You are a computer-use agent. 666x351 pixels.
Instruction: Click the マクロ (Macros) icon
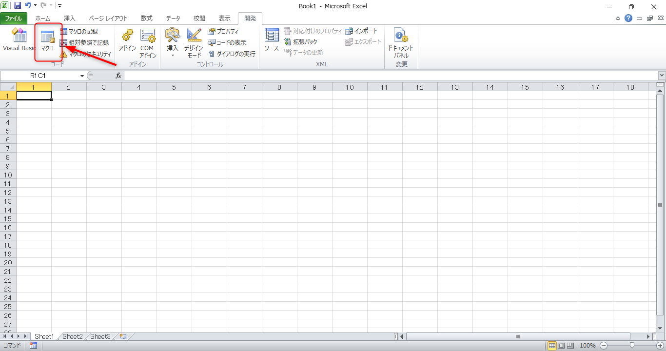pos(47,40)
